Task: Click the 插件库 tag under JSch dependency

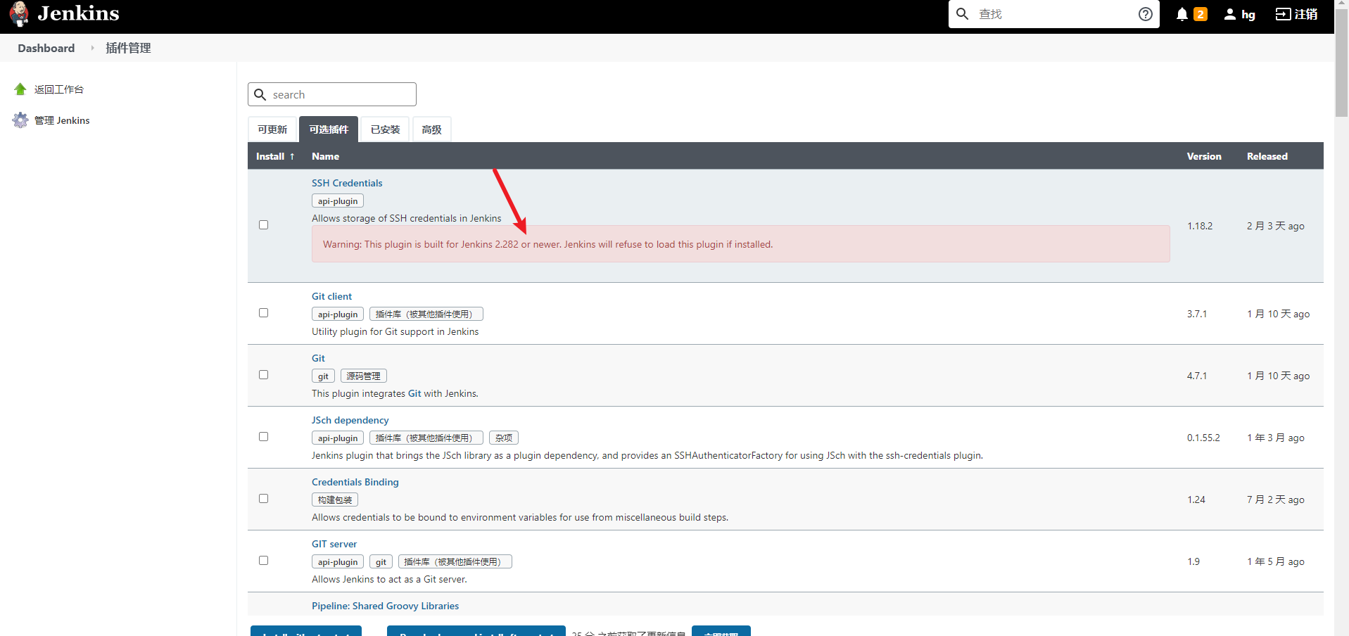Action: click(x=426, y=438)
